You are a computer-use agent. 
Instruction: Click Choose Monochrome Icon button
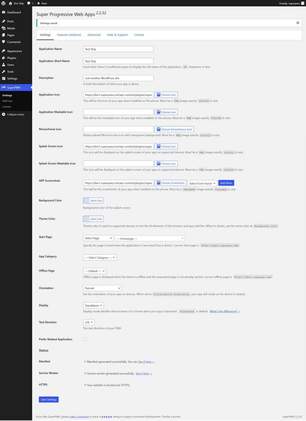point(174,129)
